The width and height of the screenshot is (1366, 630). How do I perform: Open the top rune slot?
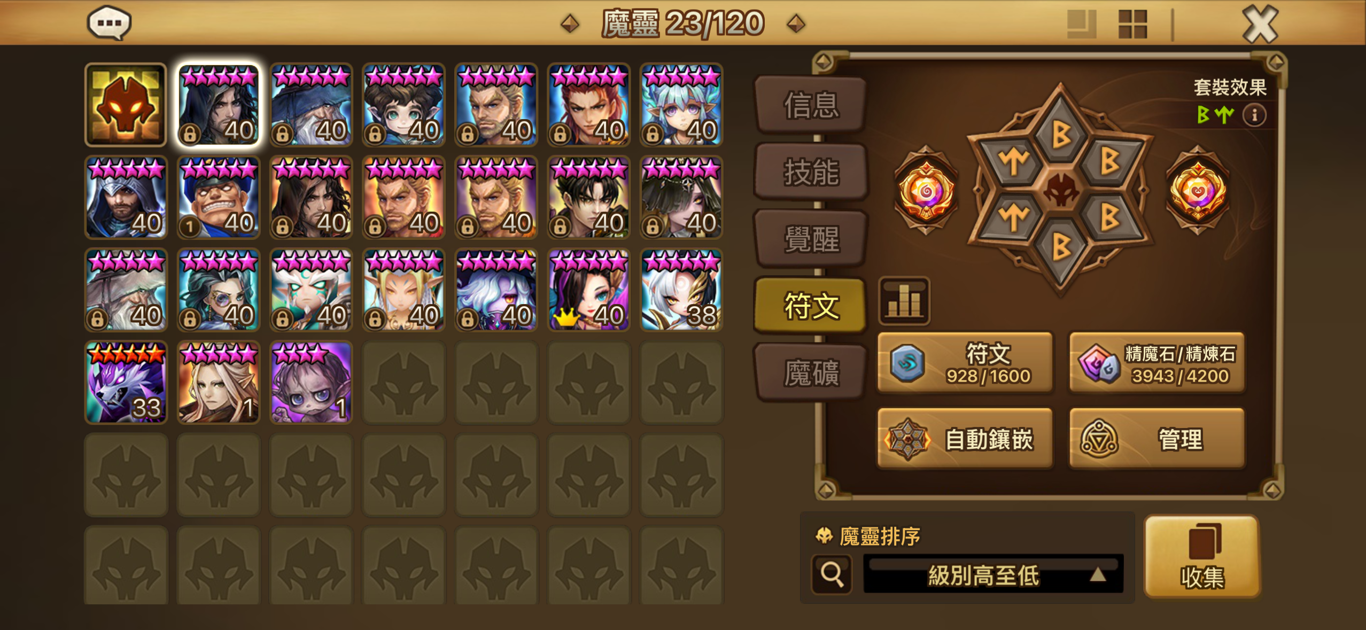click(1060, 134)
